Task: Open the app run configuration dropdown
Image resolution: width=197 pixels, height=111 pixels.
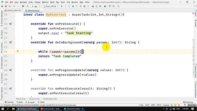Action: 36,6
